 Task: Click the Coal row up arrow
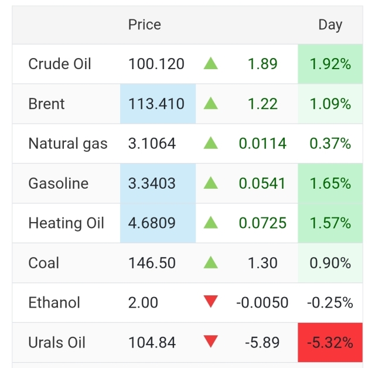coord(211,263)
